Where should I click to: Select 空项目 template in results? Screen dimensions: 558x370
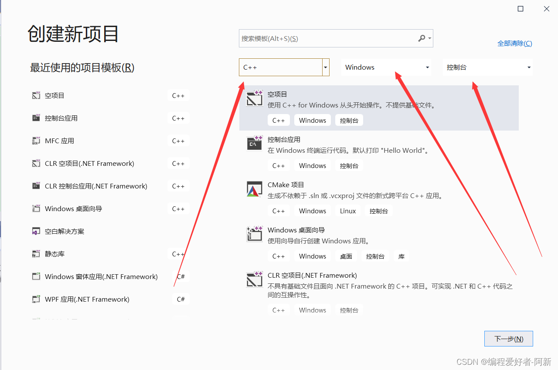pyautogui.click(x=379, y=108)
